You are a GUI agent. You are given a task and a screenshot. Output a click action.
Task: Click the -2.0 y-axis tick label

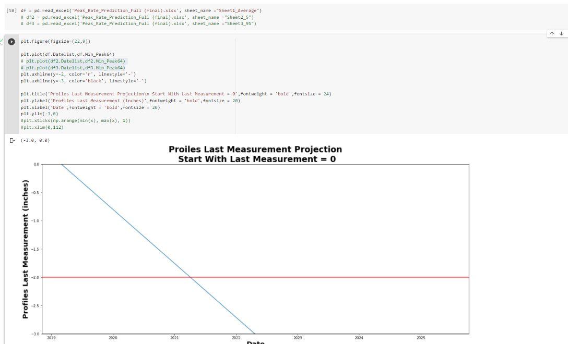click(x=35, y=277)
